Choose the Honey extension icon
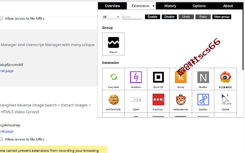245x153 pixels. 181,77
